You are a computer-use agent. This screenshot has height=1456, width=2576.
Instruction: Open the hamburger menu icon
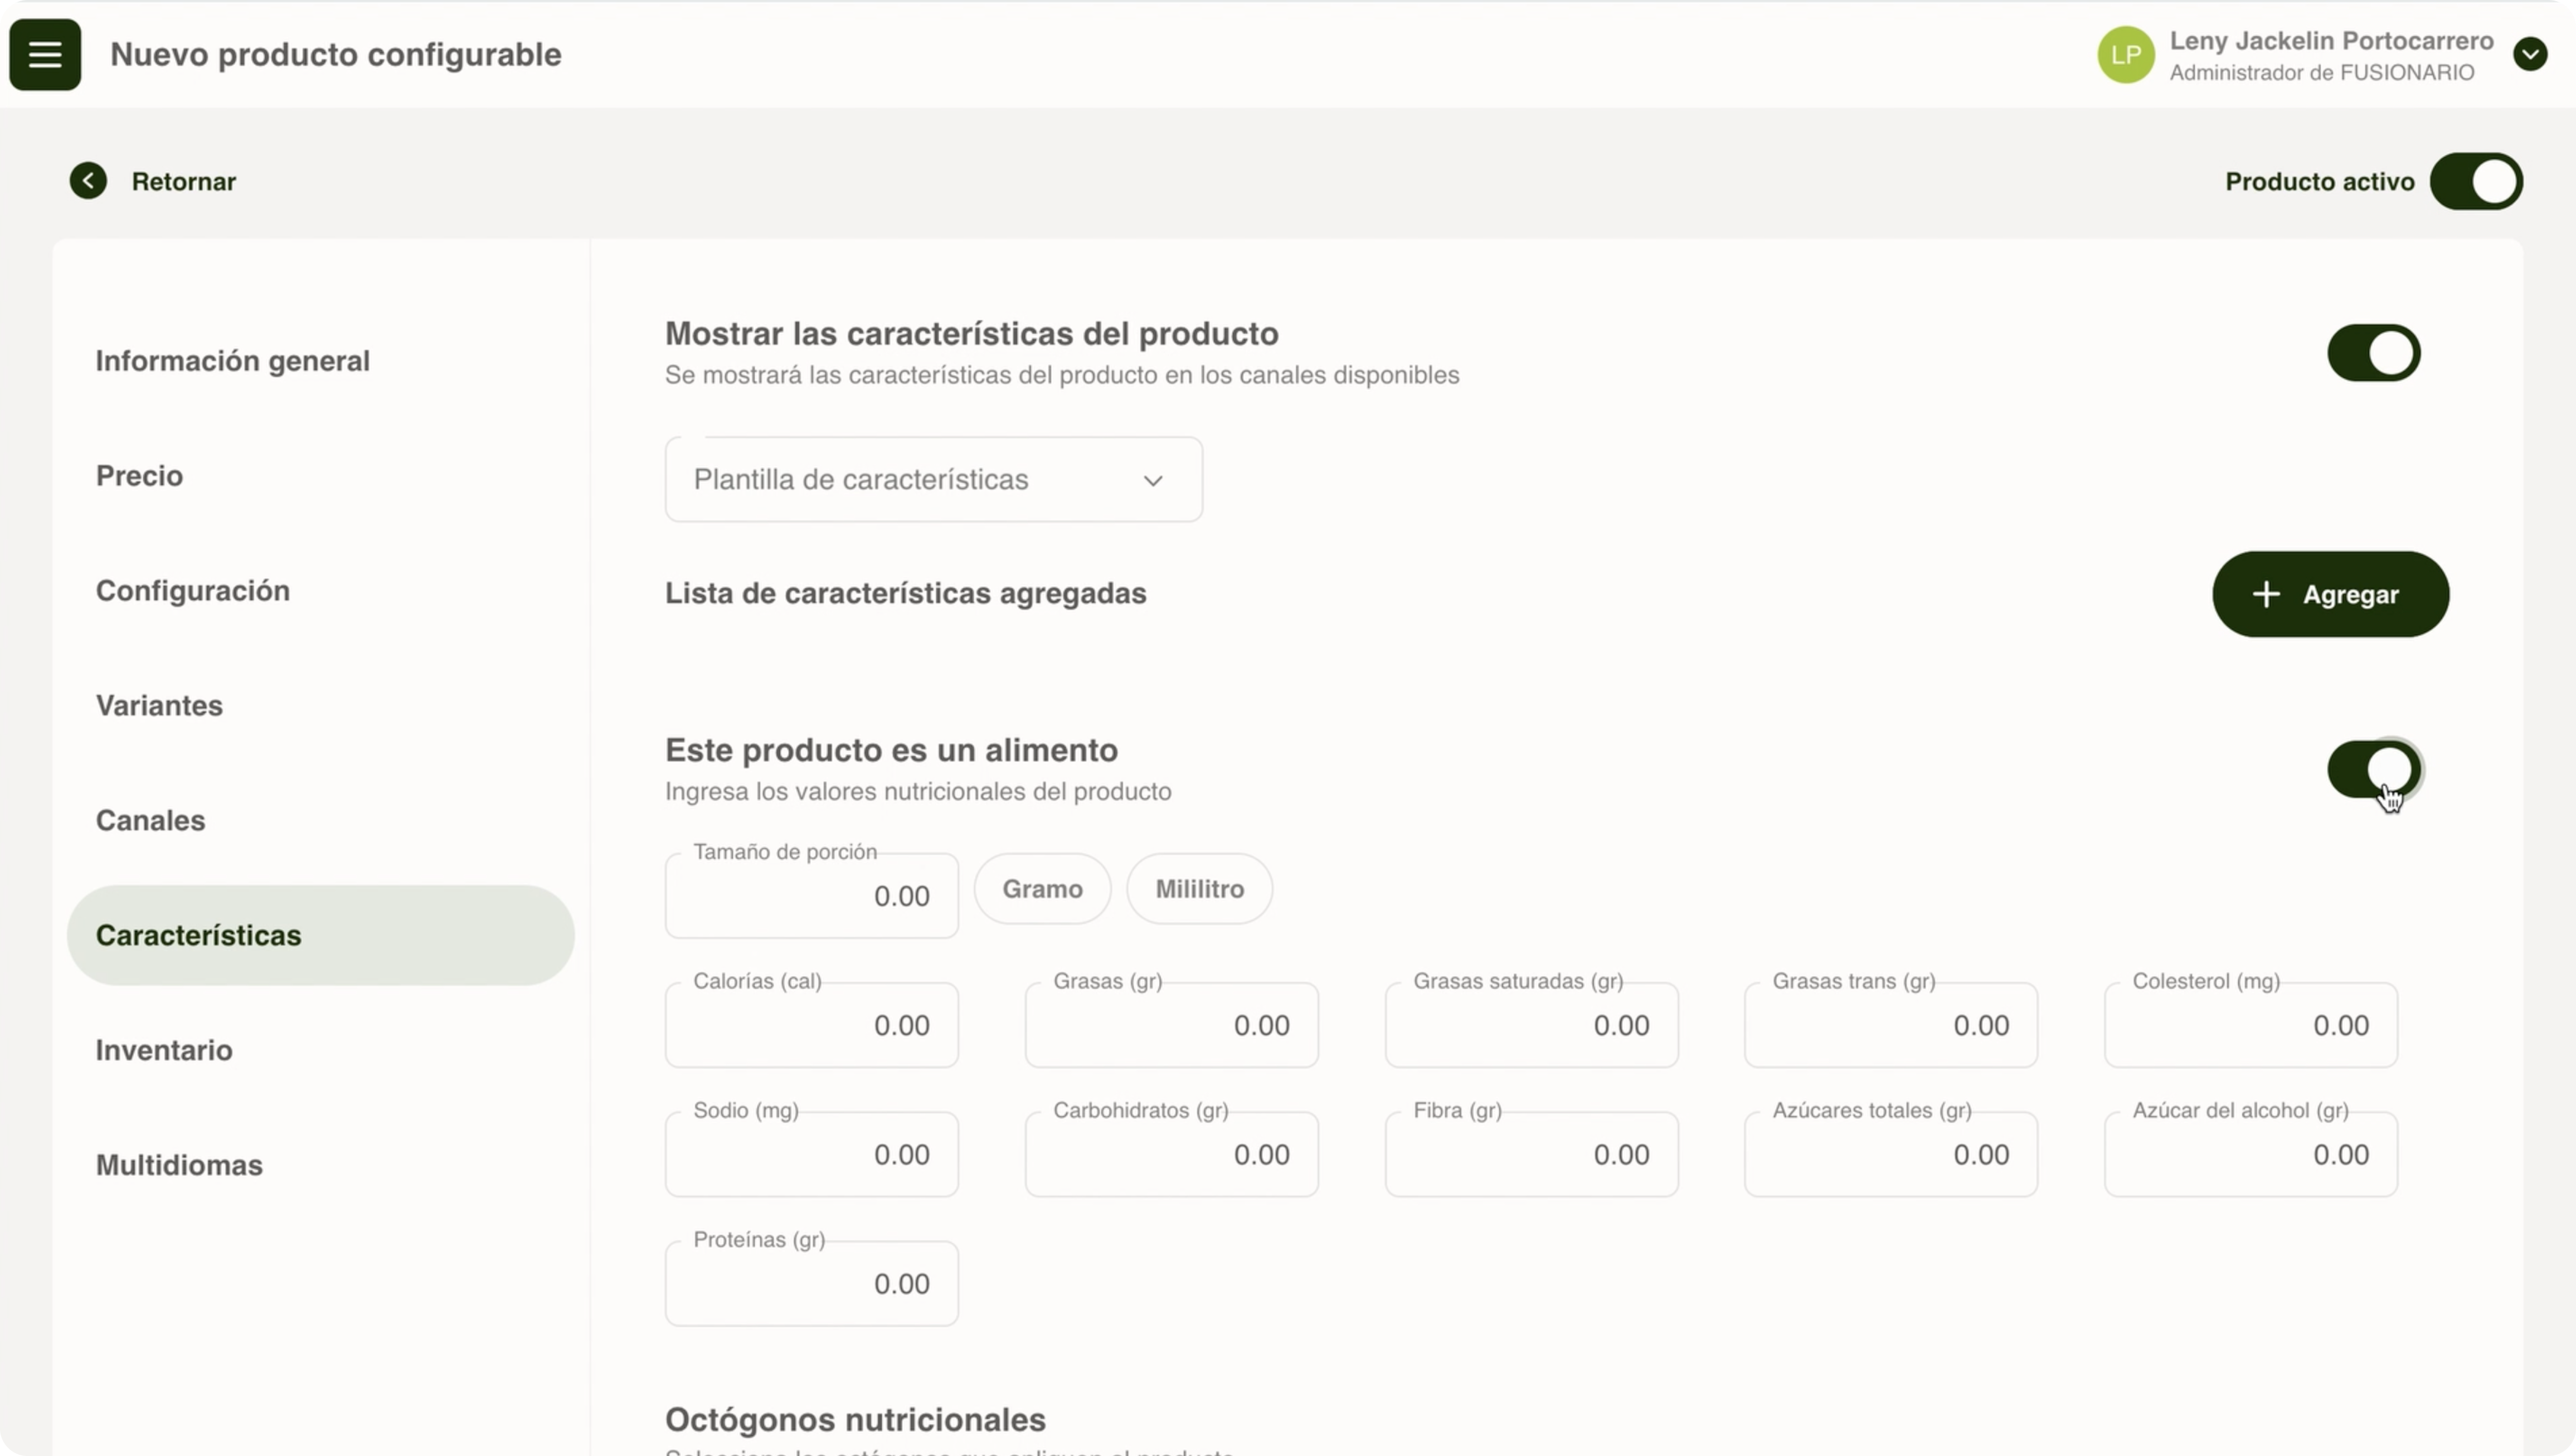pyautogui.click(x=45, y=54)
